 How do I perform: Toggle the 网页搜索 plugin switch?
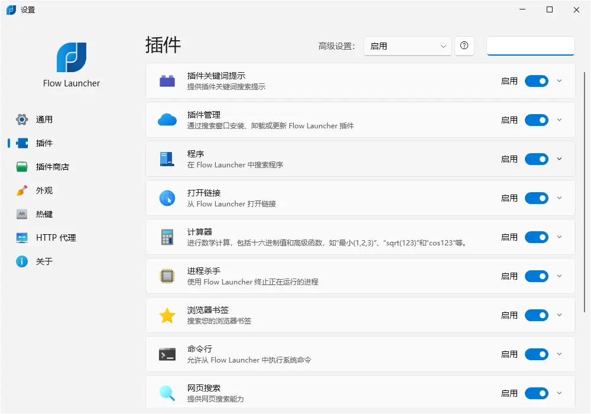point(537,393)
